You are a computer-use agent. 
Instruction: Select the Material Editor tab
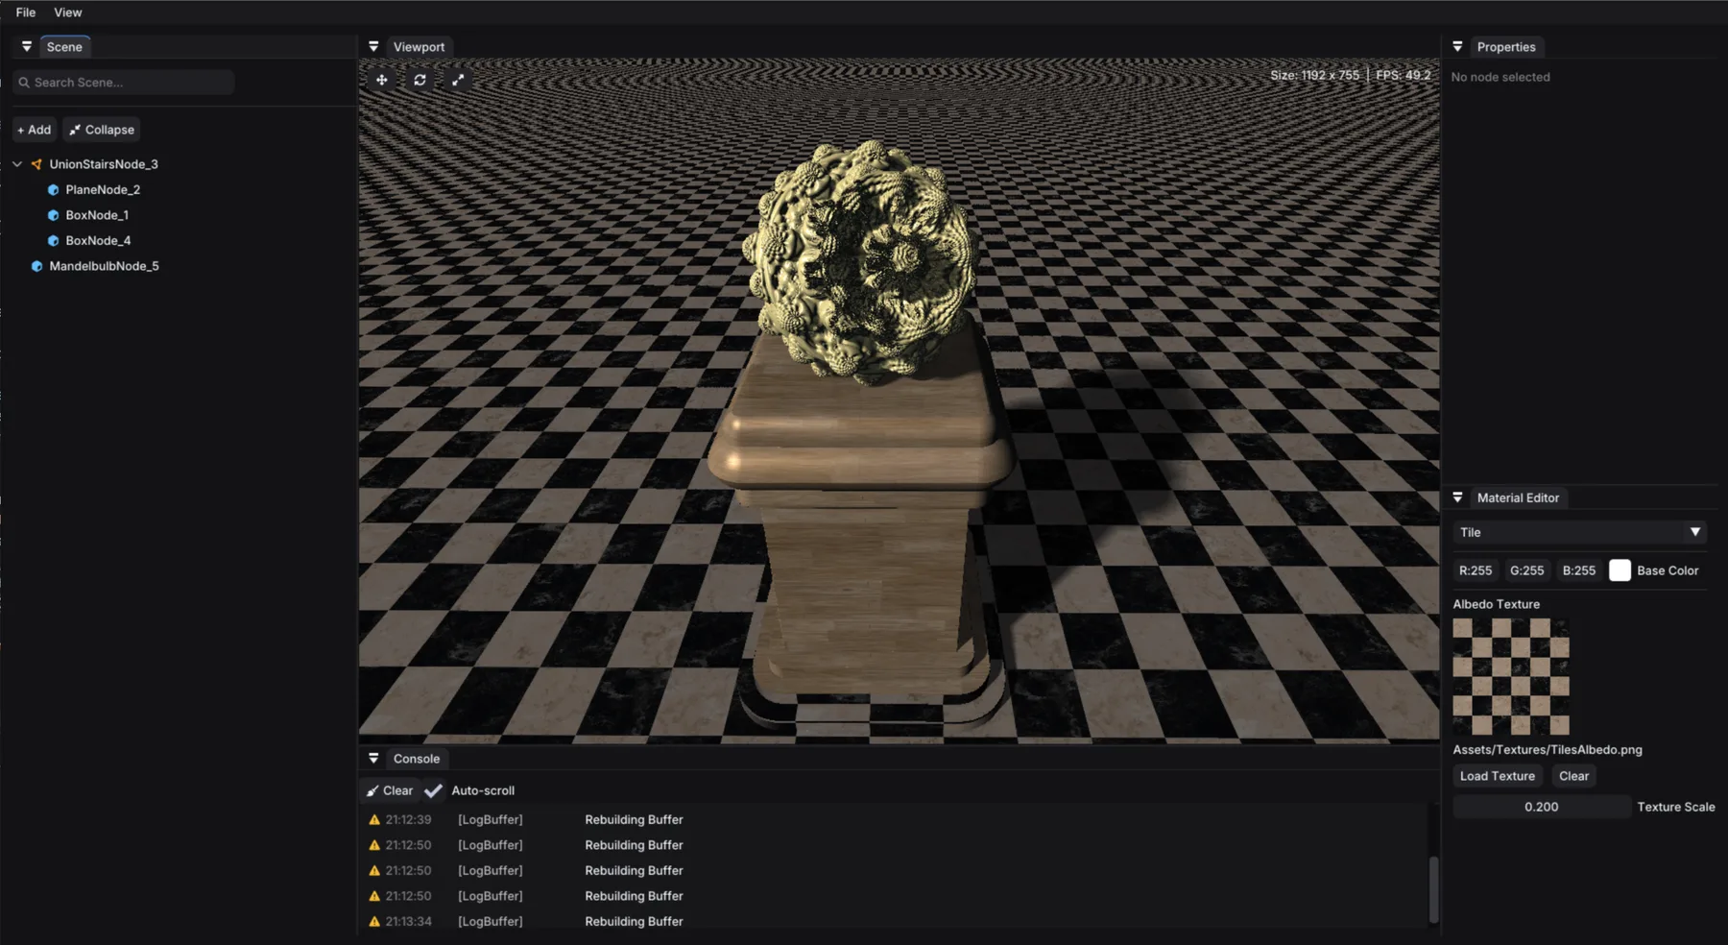(x=1518, y=497)
